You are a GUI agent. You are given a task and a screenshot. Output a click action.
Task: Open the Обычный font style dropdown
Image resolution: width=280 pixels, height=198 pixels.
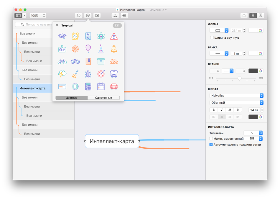pyautogui.click(x=236, y=102)
